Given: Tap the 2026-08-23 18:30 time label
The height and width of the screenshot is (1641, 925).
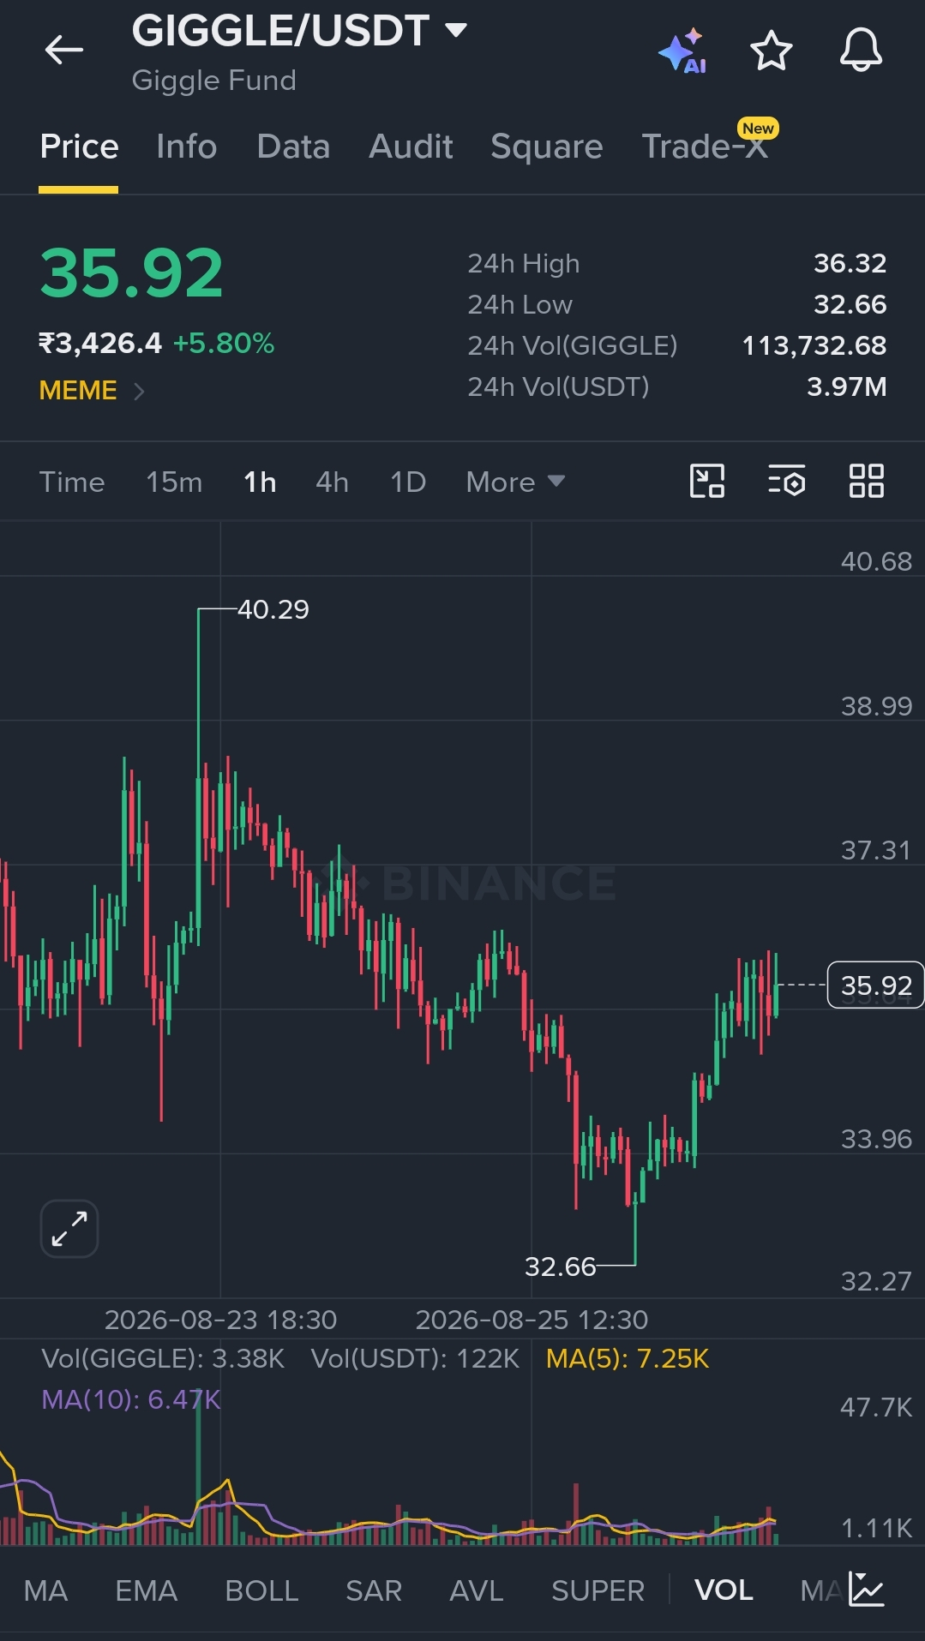Looking at the screenshot, I should [x=220, y=1320].
